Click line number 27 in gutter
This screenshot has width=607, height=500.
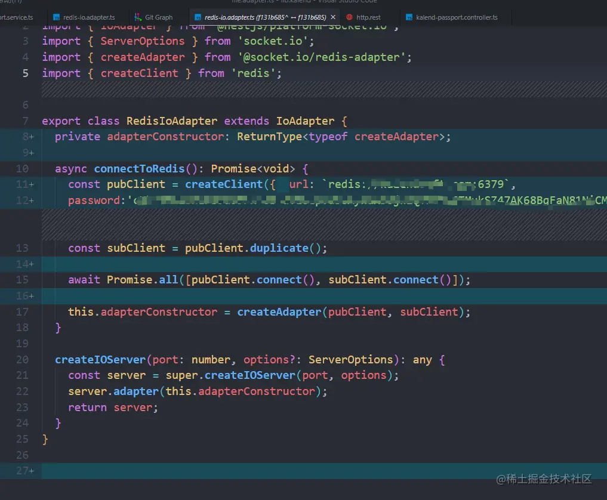pos(22,471)
